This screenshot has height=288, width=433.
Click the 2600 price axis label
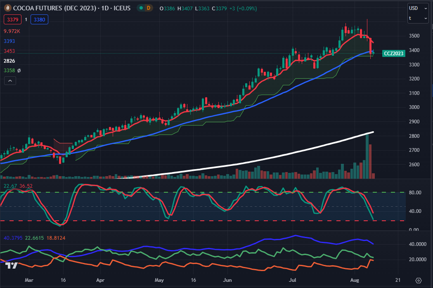click(x=414, y=165)
